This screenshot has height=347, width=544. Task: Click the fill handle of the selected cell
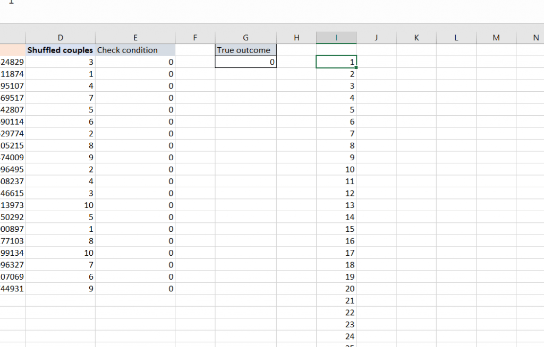(x=356, y=68)
